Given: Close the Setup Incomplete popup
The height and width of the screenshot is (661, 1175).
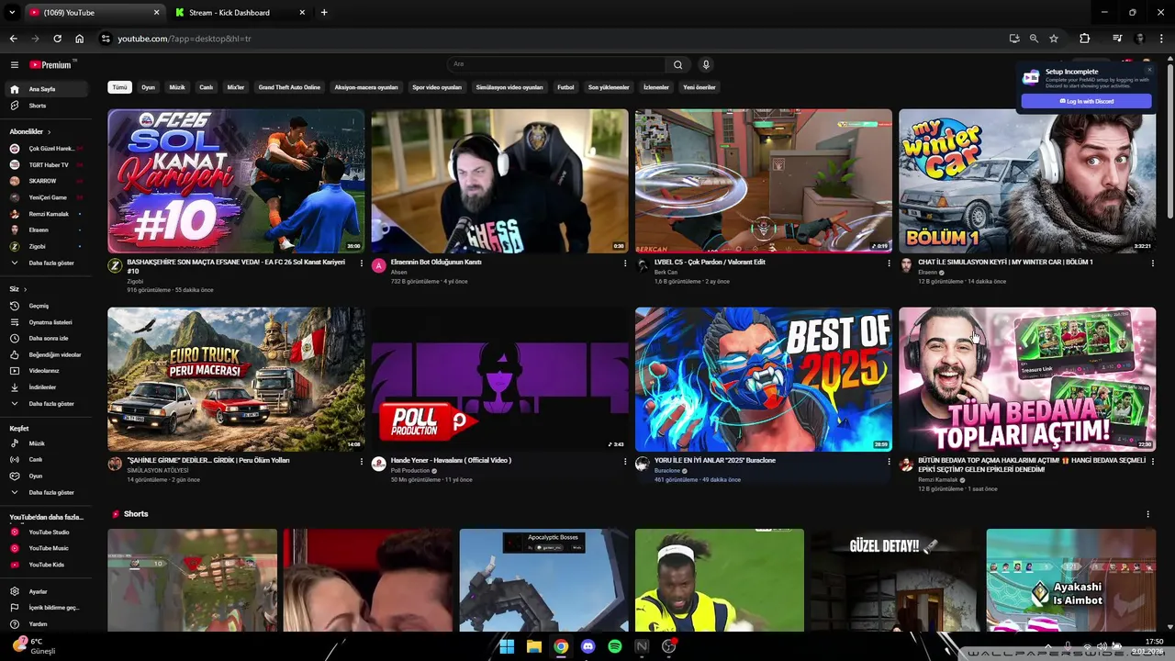Looking at the screenshot, I should [x=1148, y=70].
